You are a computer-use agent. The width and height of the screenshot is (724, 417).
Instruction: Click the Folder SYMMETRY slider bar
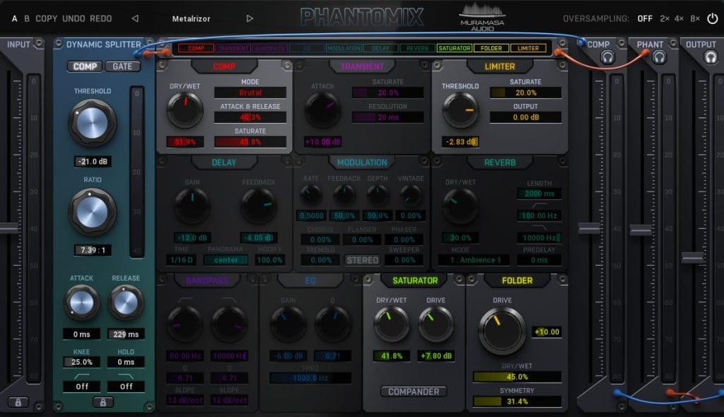tap(517, 401)
